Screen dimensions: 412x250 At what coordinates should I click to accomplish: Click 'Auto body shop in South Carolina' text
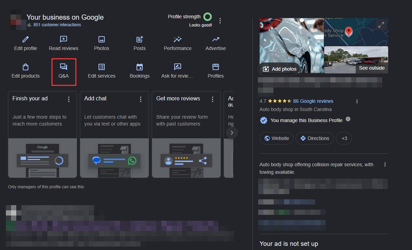click(296, 109)
